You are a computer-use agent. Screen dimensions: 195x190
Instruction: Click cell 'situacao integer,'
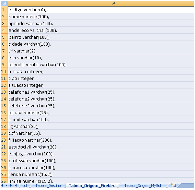coord(101,85)
